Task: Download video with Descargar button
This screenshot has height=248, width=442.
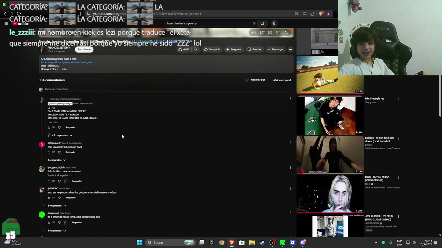Action: [275, 49]
